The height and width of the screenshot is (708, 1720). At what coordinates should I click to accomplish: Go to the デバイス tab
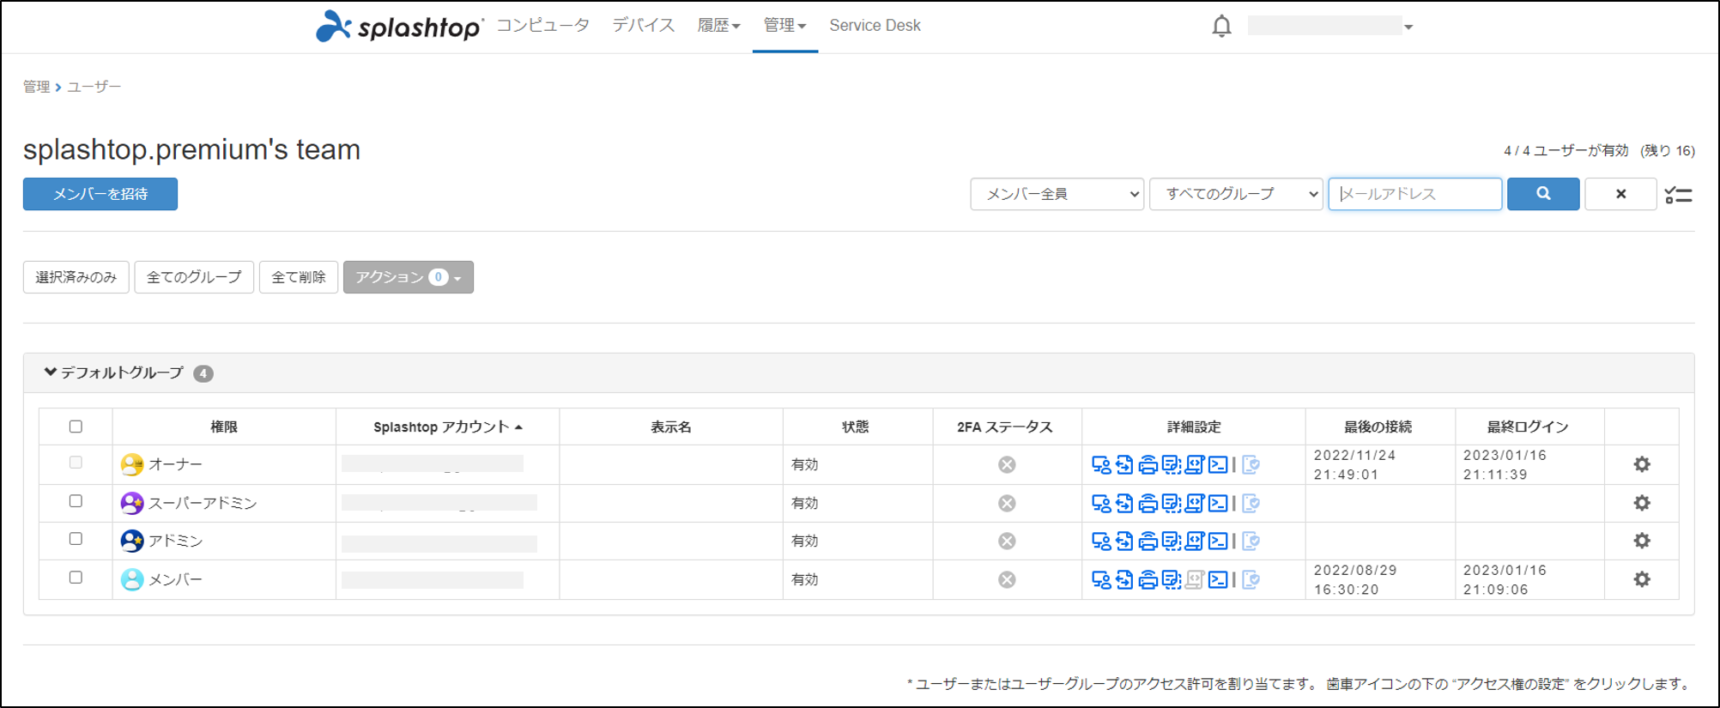(644, 26)
